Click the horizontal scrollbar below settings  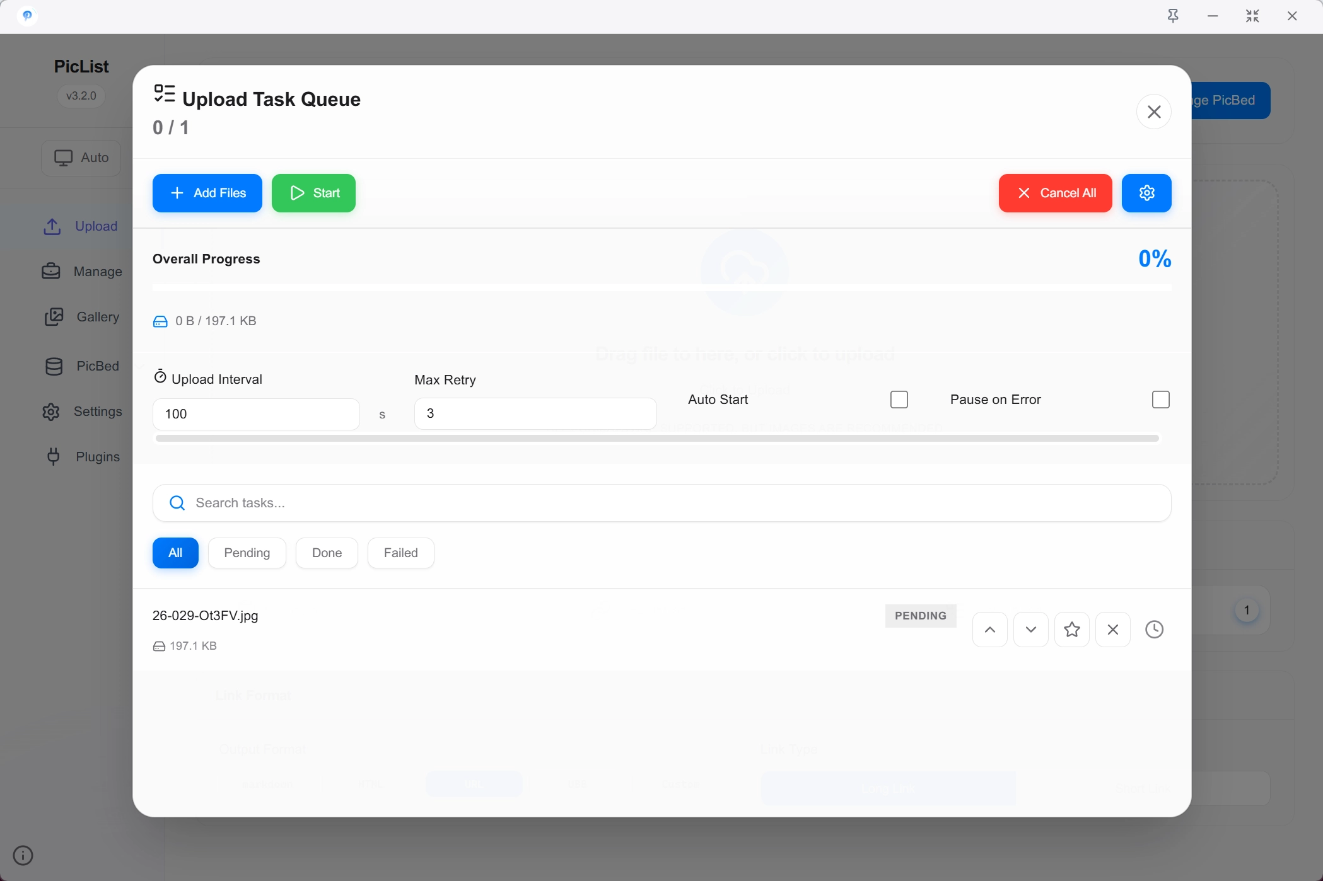656,438
